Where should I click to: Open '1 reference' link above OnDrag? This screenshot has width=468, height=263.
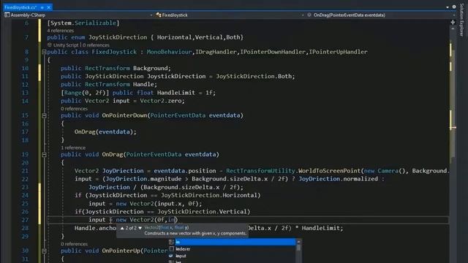73,148
